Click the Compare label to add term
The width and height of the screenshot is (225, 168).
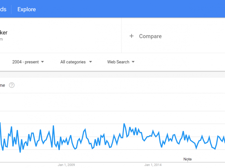click(x=150, y=36)
